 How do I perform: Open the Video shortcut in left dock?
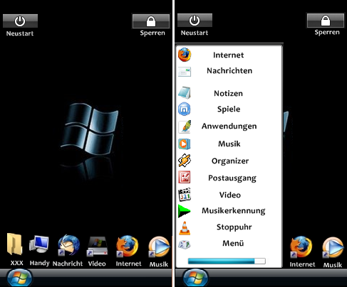(98, 247)
